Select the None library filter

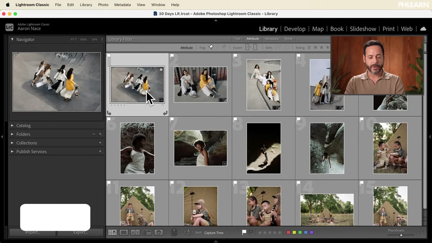coord(288,39)
